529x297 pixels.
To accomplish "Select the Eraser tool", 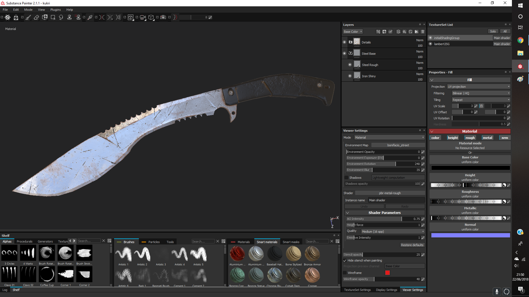I will (x=36, y=17).
